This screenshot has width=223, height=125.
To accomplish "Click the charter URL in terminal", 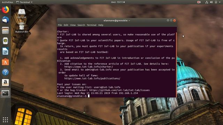I will (89, 67).
